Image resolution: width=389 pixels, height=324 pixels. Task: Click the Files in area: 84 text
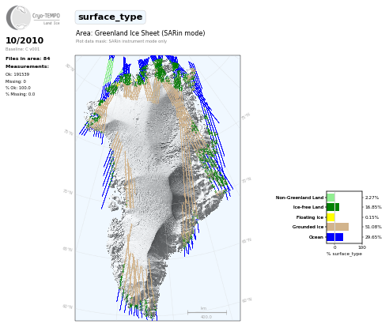pos(28,58)
